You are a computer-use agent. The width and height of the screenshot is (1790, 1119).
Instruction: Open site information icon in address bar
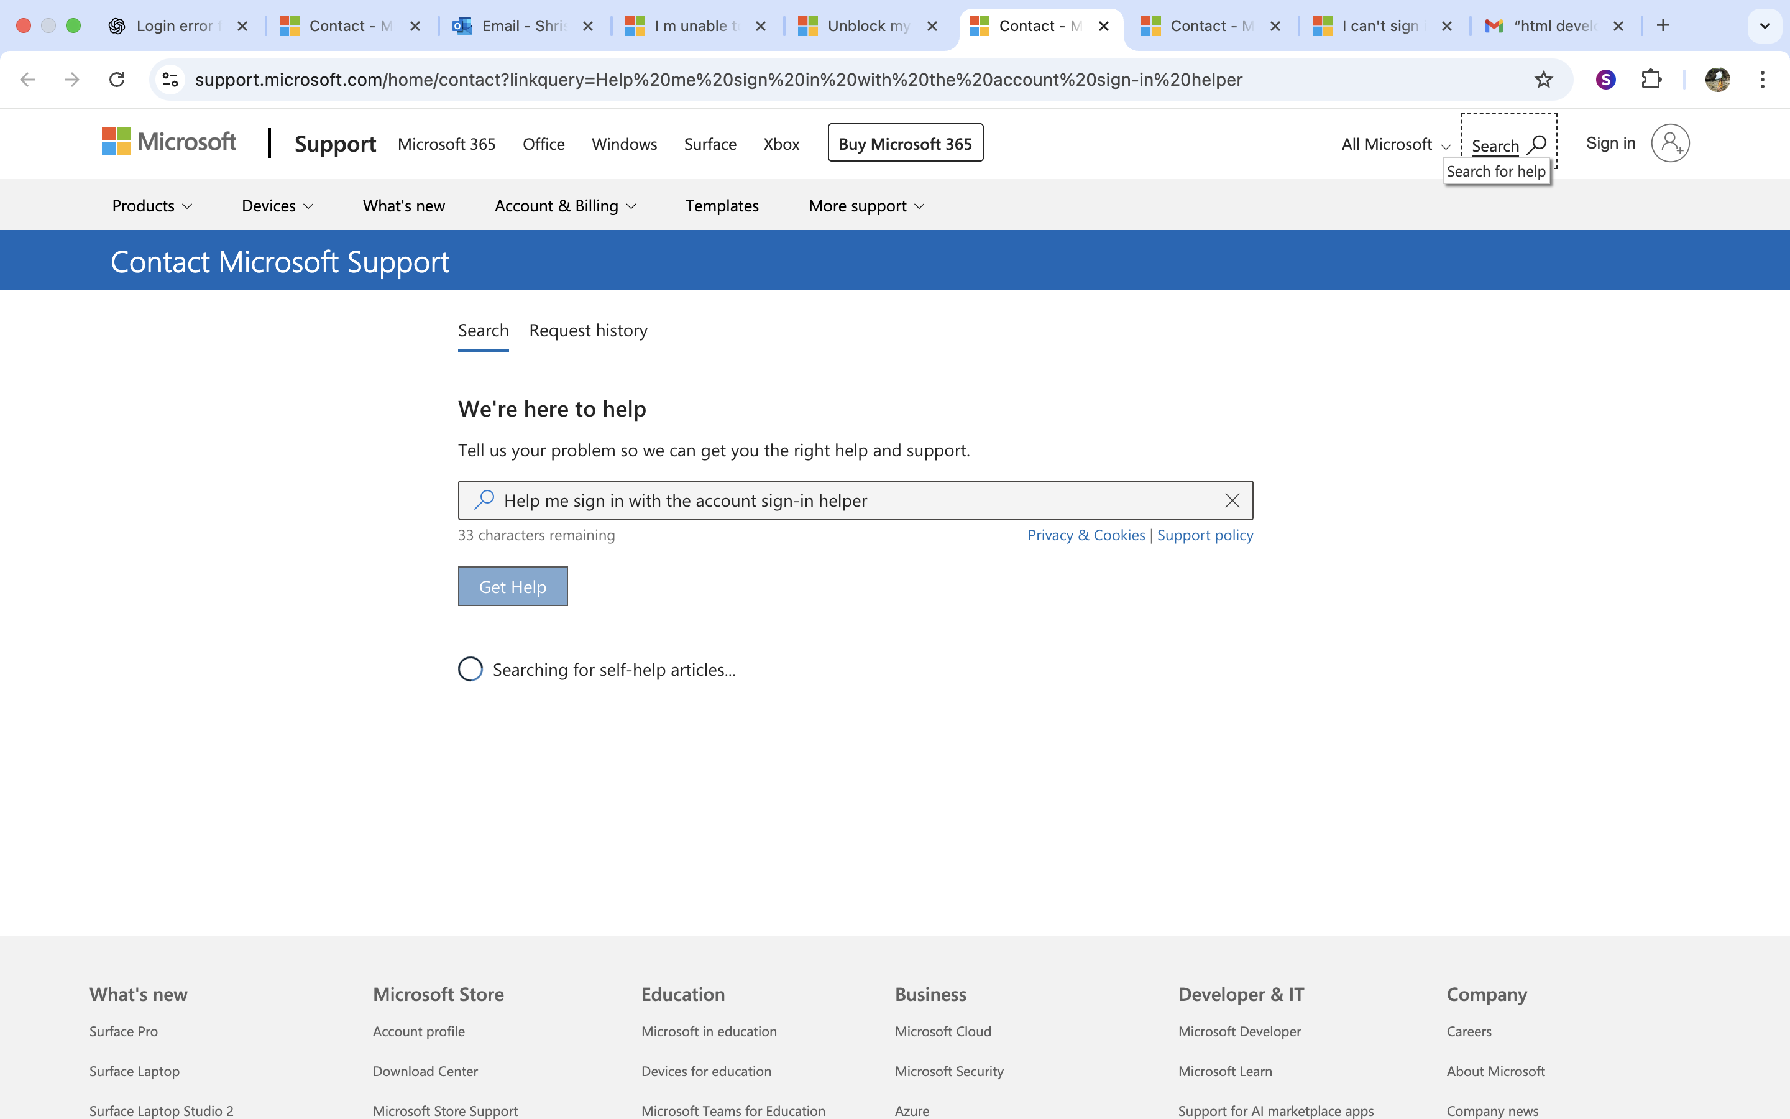coord(171,79)
